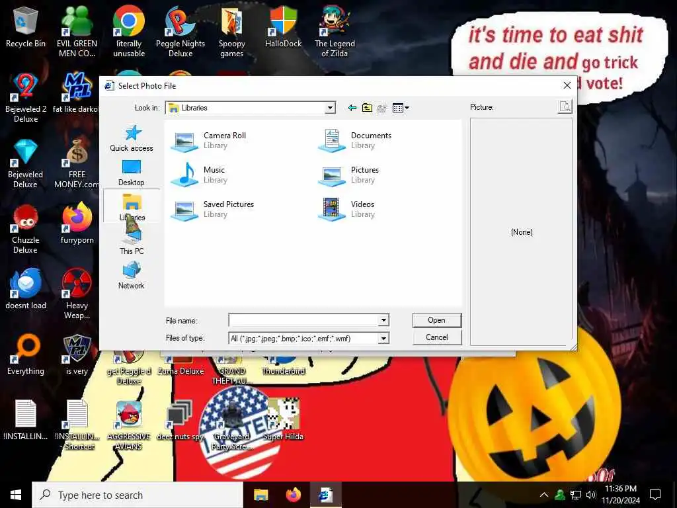The image size is (677, 508).
Task: Select Peggle Nights Deluxe desktop icon
Action: pyautogui.click(x=180, y=31)
